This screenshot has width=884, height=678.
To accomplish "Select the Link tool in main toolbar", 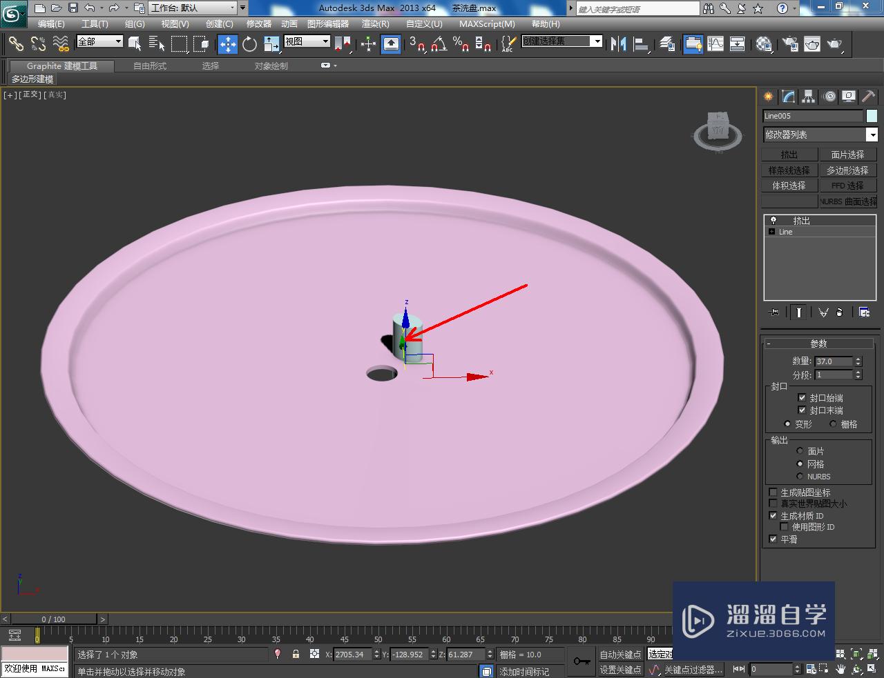I will (x=15, y=44).
